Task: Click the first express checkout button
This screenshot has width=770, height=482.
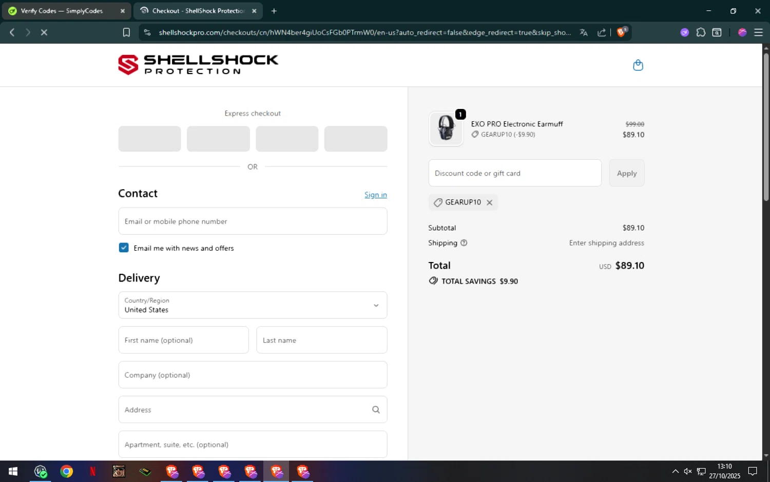Action: coord(149,139)
